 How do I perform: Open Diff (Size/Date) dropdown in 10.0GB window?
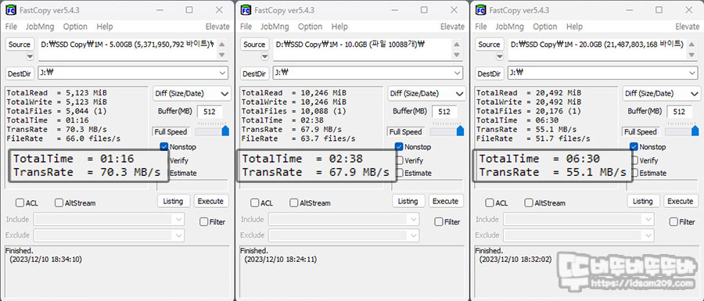tap(426, 94)
